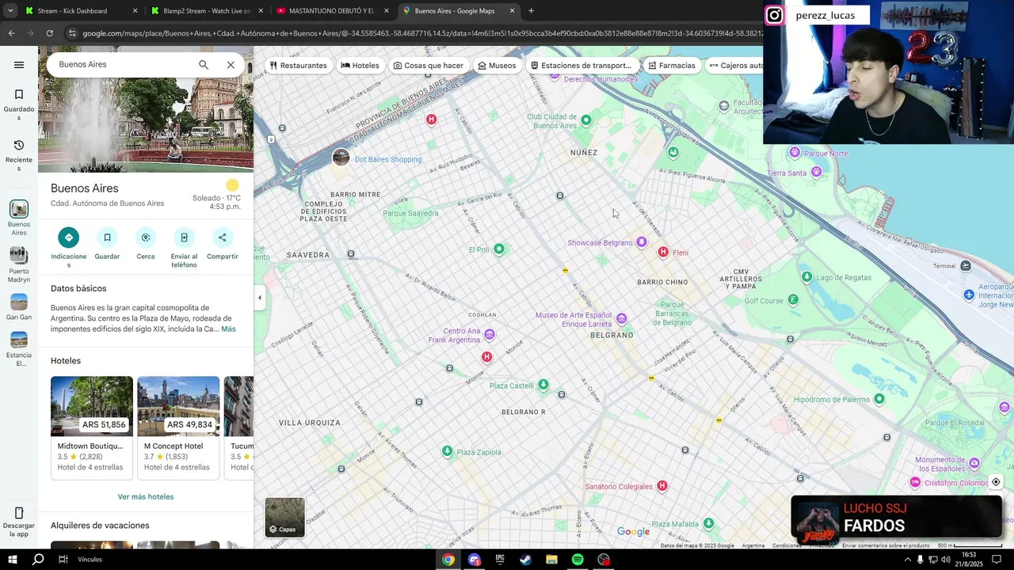Screen dimensions: 1014x570
Task: Collapse the side panel arrow
Action: (260, 298)
